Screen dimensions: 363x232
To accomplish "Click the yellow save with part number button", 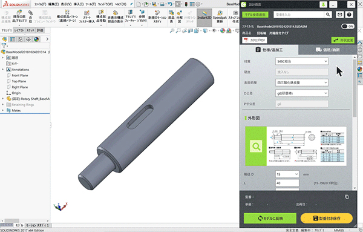I will 327,218.
